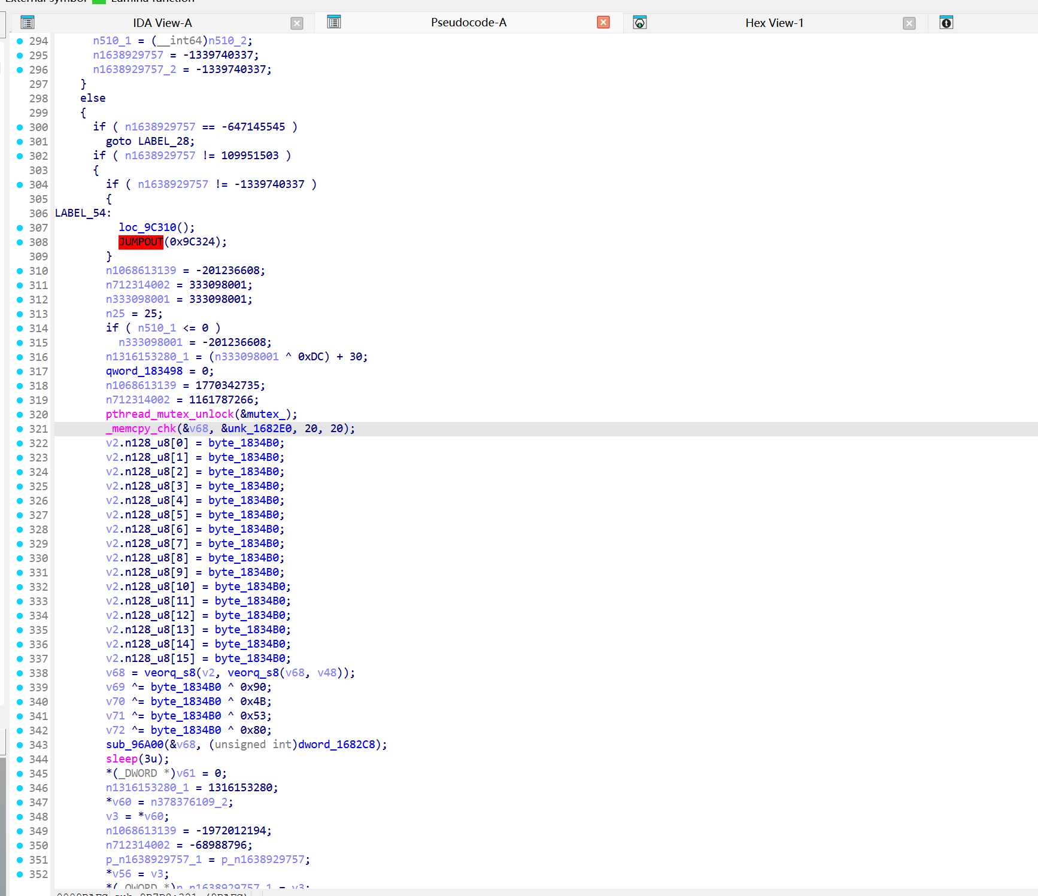Toggle breakpoint dot on line 300
This screenshot has width=1038, height=896.
coord(20,127)
